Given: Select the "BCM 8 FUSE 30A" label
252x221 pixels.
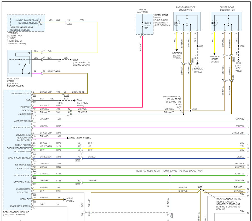Looking at the screenshot, I should tap(147, 25).
